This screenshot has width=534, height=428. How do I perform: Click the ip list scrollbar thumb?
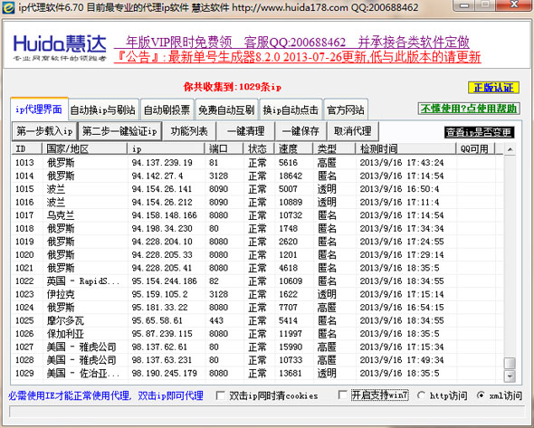510,363
